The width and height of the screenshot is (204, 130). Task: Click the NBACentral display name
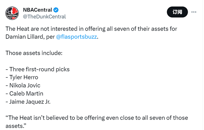click(x=37, y=10)
